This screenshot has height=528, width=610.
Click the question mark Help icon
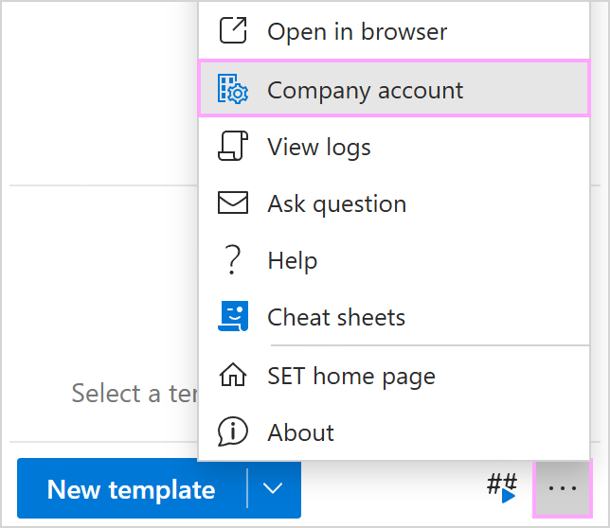coord(233,259)
